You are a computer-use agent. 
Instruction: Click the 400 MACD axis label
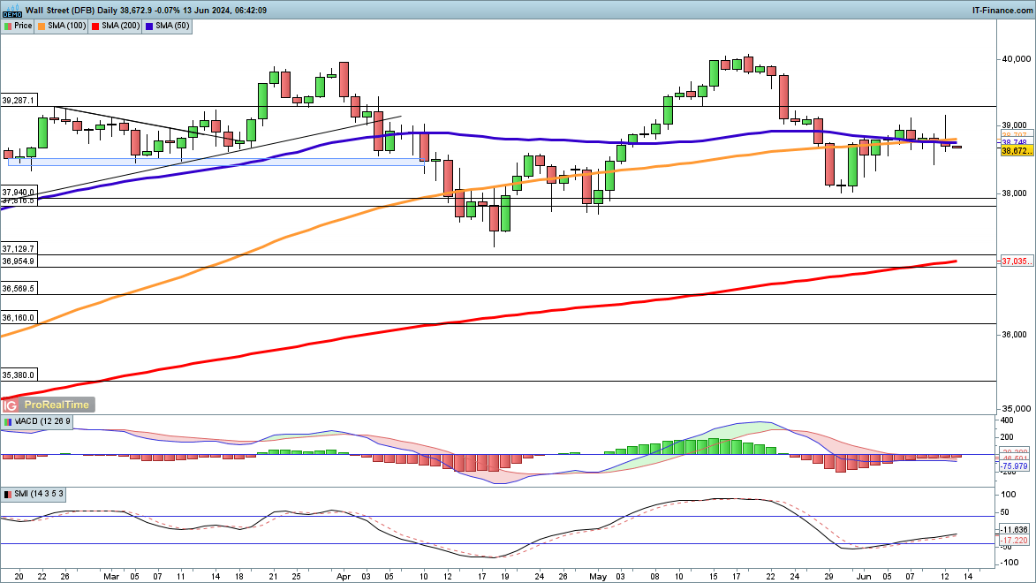pos(1007,420)
